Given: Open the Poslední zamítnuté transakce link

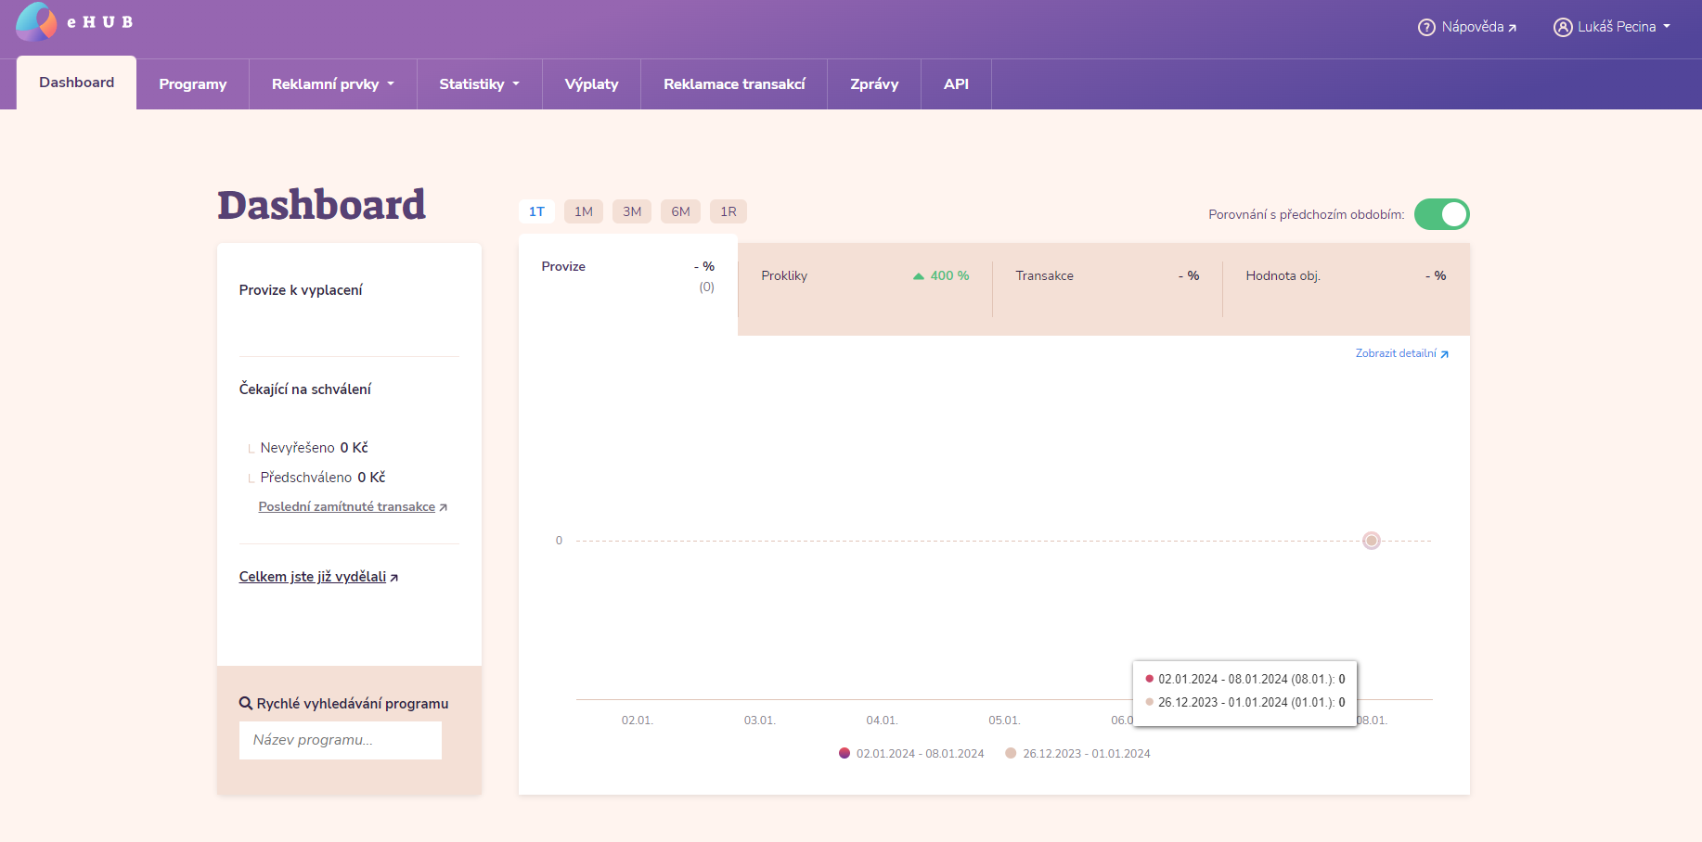Looking at the screenshot, I should coord(347,507).
